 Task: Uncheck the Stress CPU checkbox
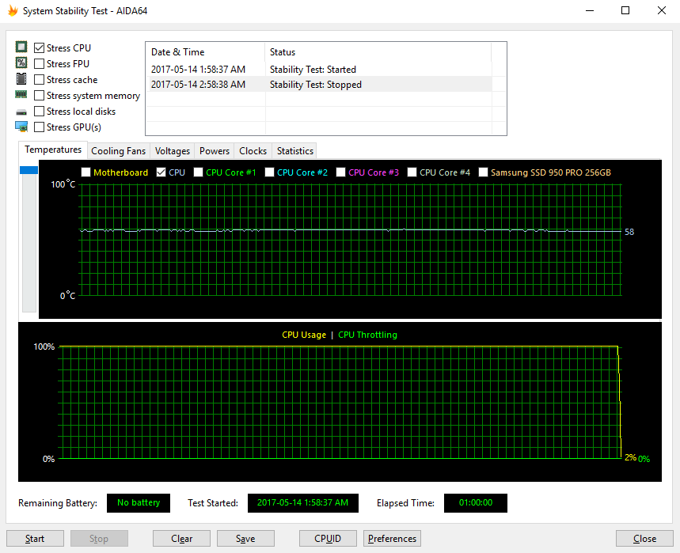40,48
